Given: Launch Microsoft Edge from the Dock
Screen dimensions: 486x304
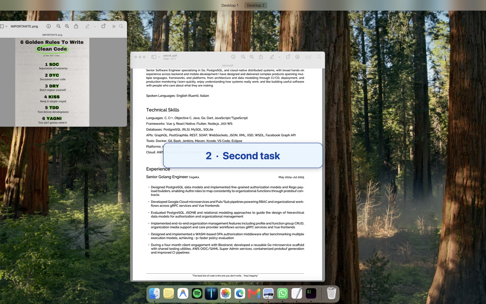Looking at the screenshot, I should tap(240, 293).
